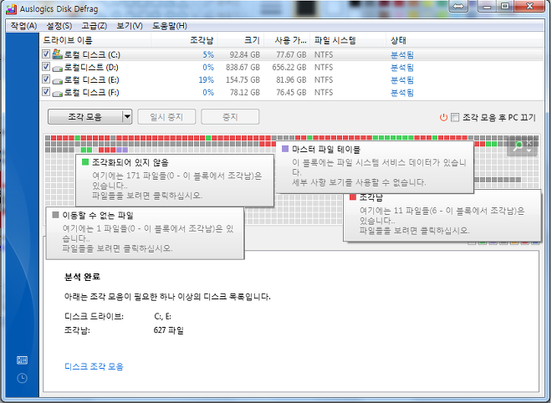This screenshot has height=403, width=552.
Task: Click the red power icon beside PC 끄기
Action: point(443,117)
